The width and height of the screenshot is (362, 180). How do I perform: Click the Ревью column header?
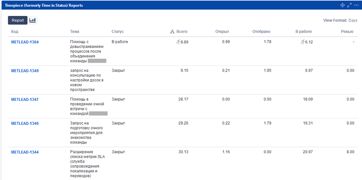click(x=347, y=32)
